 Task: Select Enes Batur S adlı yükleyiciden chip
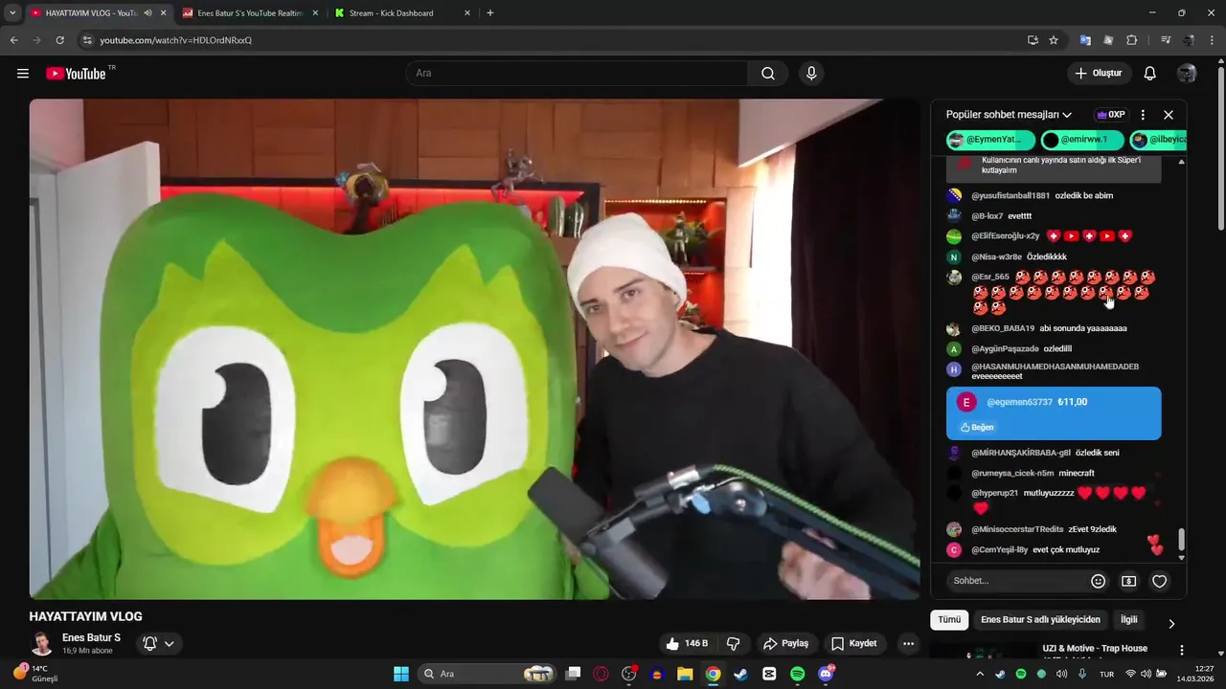pos(1041,620)
